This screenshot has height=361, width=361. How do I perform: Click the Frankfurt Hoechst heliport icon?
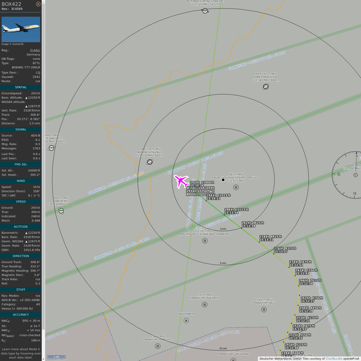coord(158,346)
